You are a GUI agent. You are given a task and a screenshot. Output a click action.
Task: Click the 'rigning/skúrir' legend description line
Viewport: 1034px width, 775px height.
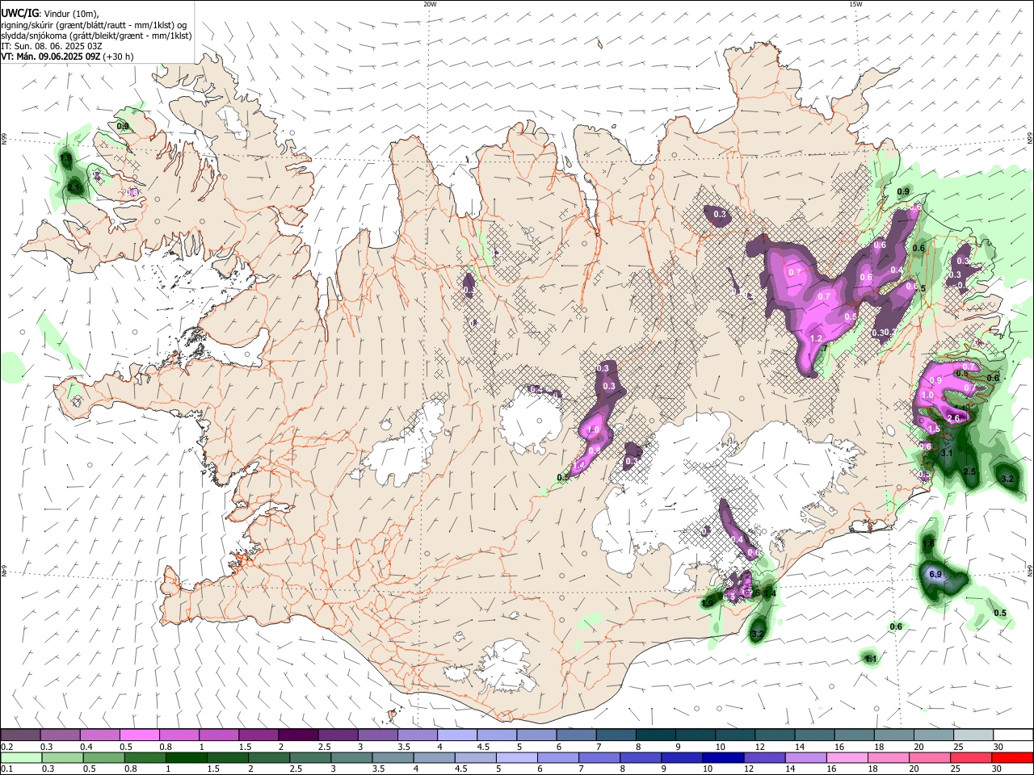pos(95,25)
